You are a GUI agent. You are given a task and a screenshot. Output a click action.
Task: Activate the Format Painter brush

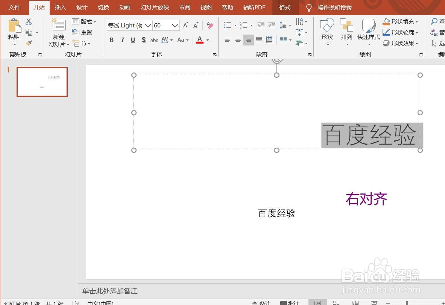point(29,43)
